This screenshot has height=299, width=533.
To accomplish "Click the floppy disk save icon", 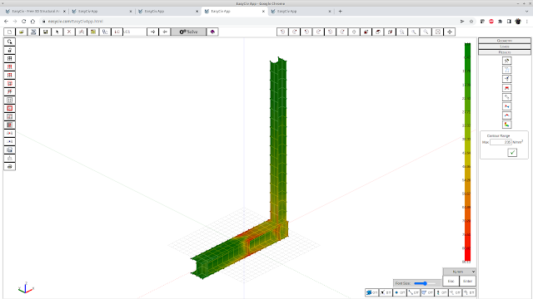I will click(45, 32).
